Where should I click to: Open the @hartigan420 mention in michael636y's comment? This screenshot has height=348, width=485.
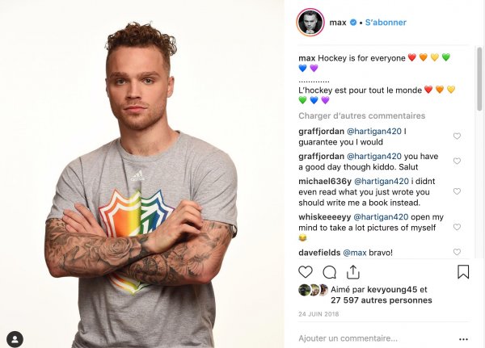pos(382,181)
